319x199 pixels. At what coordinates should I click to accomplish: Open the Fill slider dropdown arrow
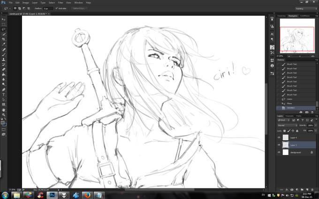point(316,131)
